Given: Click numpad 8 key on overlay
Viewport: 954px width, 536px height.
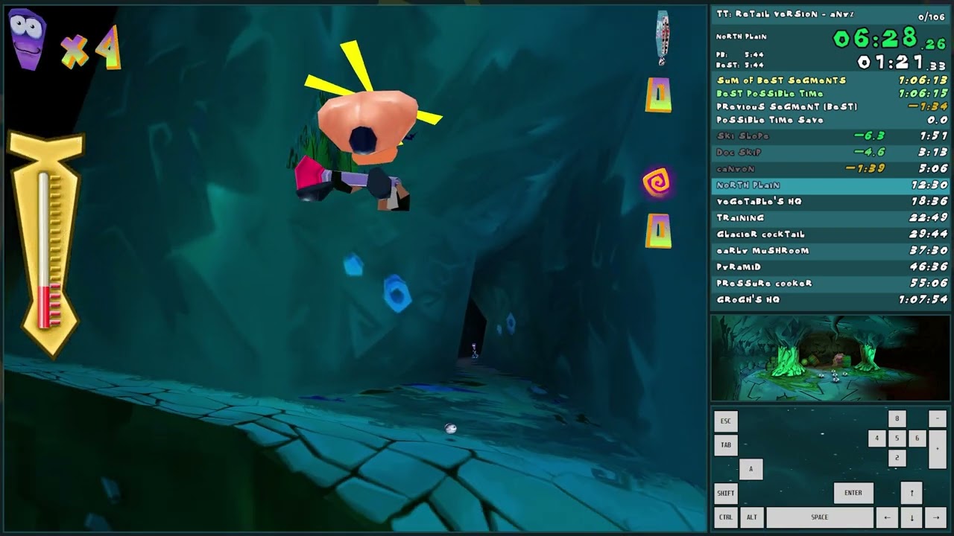Looking at the screenshot, I should pyautogui.click(x=897, y=418).
